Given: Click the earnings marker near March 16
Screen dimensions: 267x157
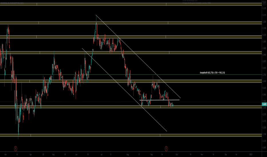Looking at the screenshot, I should 15,149.
